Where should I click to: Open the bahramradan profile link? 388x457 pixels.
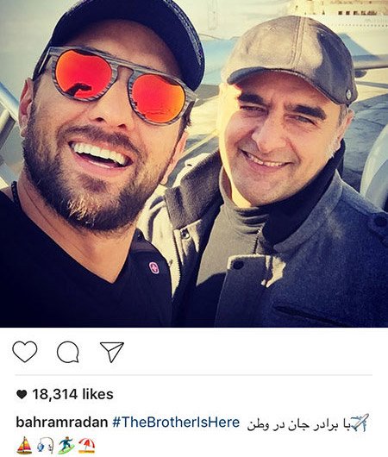point(62,423)
